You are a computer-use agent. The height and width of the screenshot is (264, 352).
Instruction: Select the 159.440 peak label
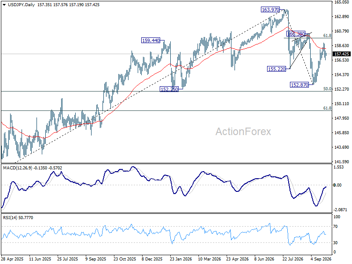(150, 40)
